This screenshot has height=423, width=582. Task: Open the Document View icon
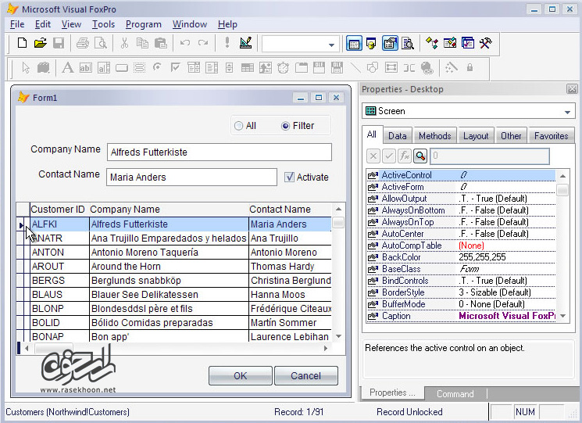tap(408, 44)
